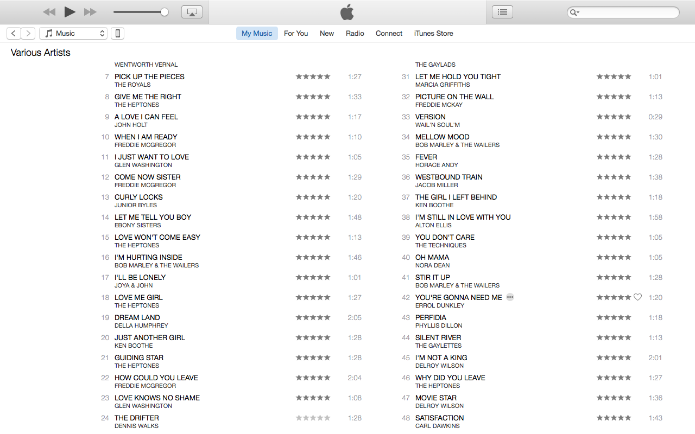Image resolution: width=695 pixels, height=434 pixels.
Task: Switch to the For You tab
Action: click(x=296, y=34)
